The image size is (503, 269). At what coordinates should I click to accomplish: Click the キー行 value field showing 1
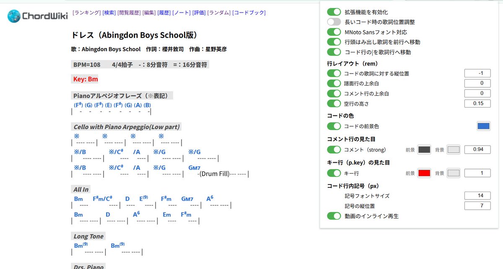[477, 173]
